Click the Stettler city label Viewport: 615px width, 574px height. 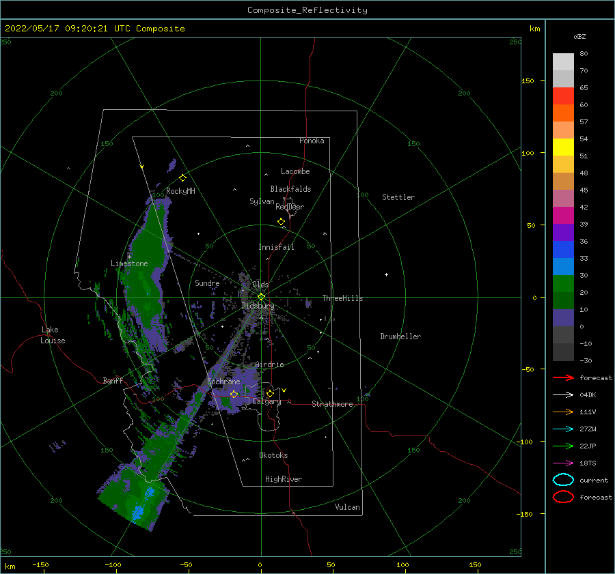click(x=398, y=197)
